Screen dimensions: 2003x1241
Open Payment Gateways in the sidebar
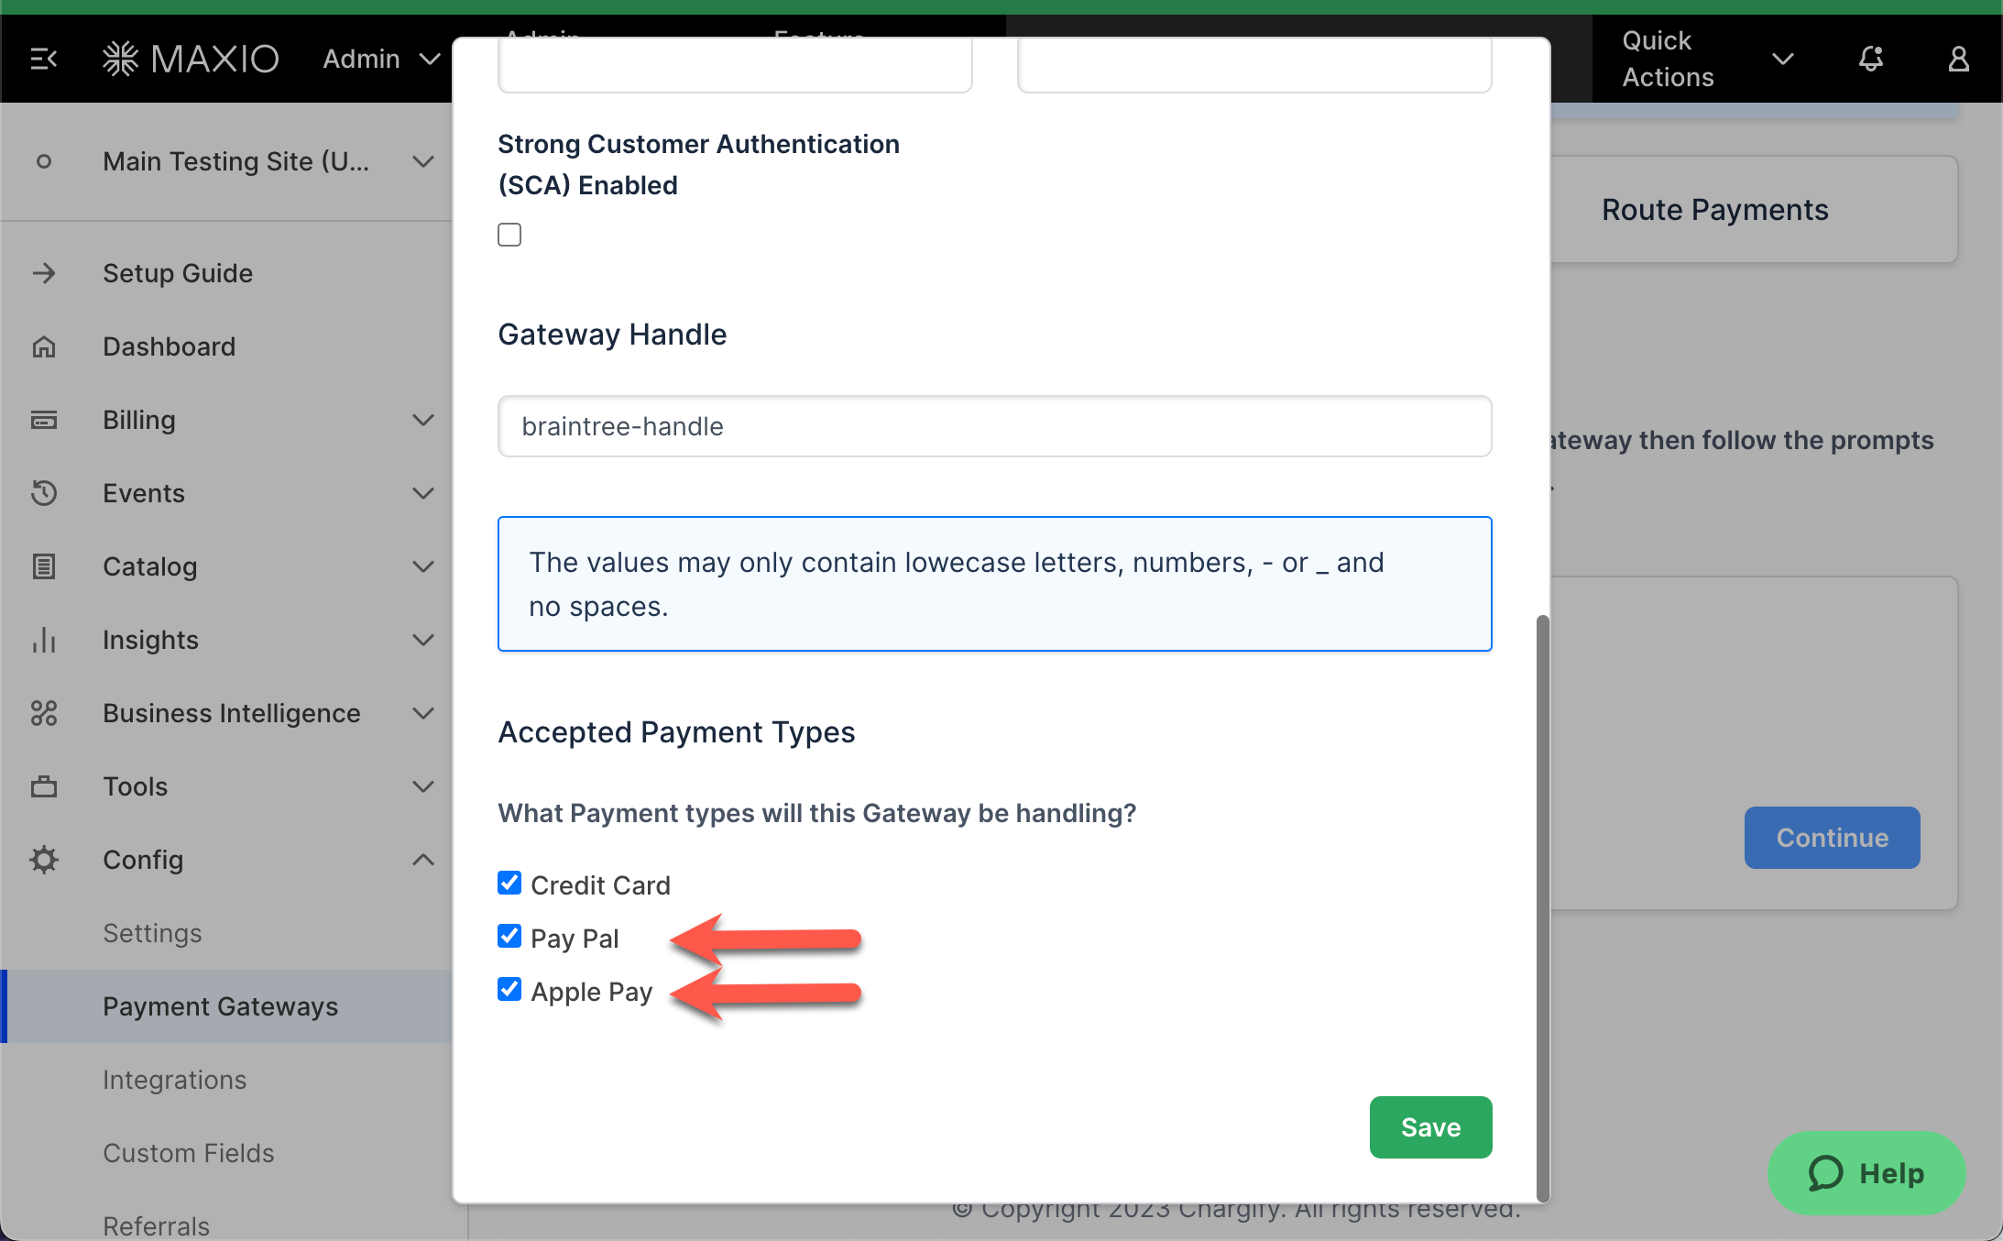(220, 1006)
